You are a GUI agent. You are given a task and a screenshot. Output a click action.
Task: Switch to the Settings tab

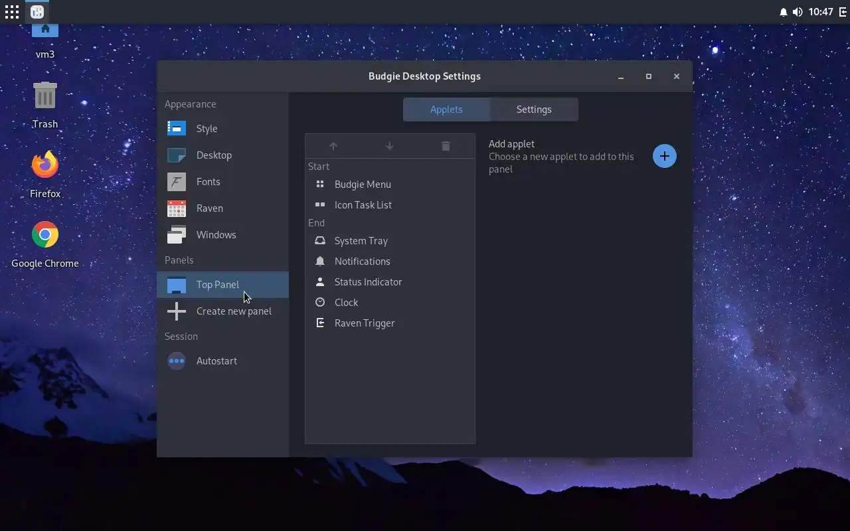(x=534, y=110)
